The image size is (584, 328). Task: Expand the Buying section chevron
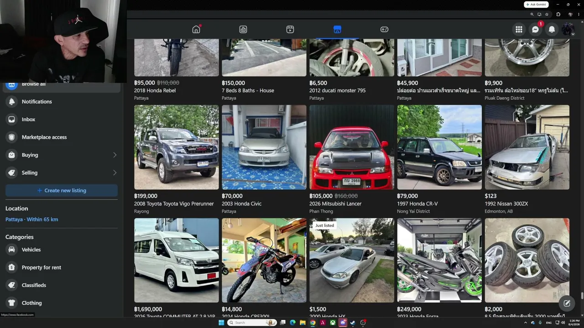click(115, 155)
